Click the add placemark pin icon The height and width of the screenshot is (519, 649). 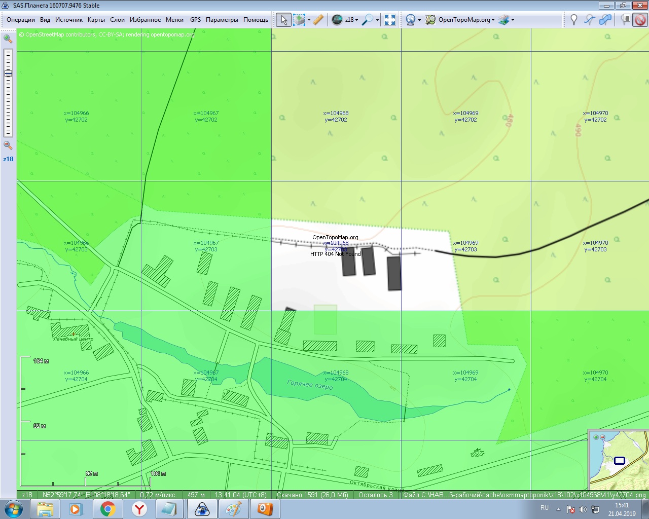(573, 20)
